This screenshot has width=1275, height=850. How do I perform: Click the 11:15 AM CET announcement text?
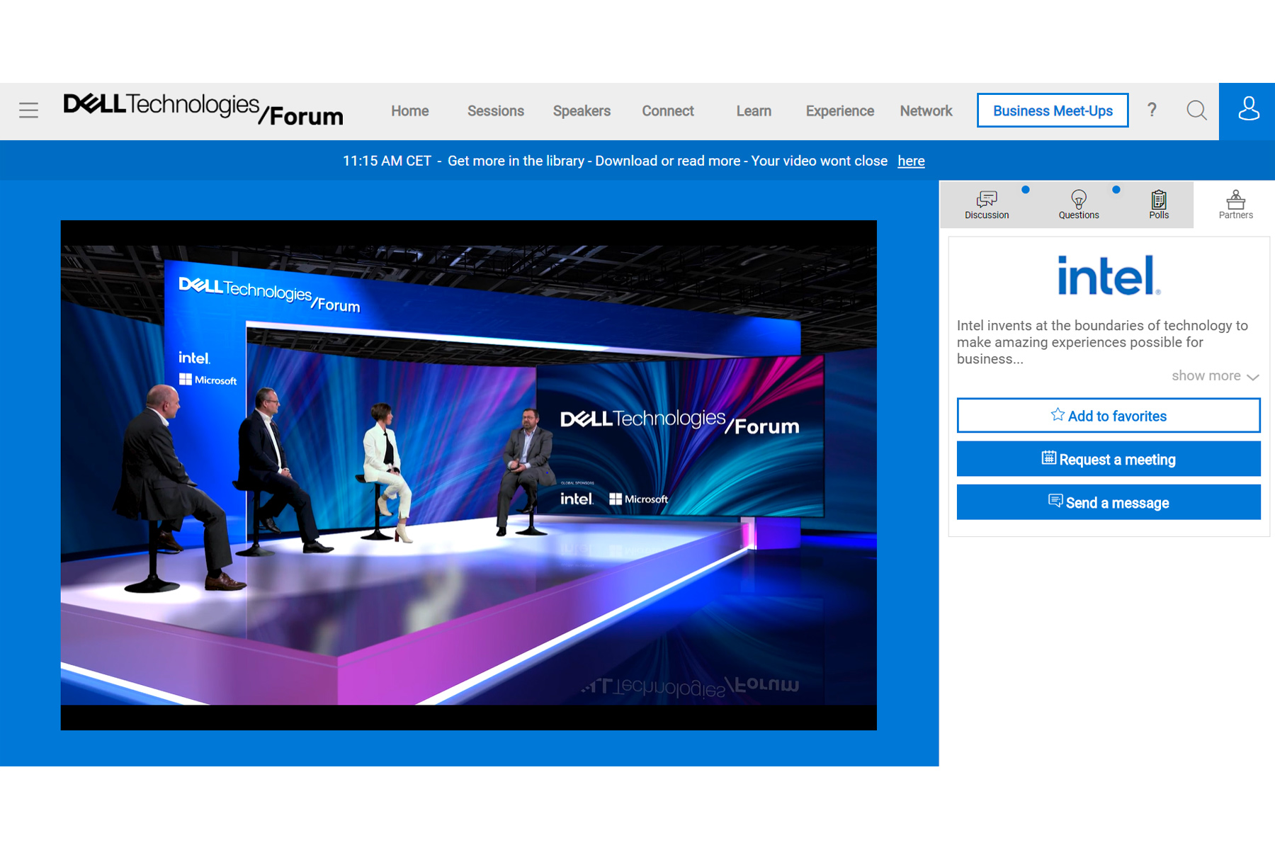point(615,161)
